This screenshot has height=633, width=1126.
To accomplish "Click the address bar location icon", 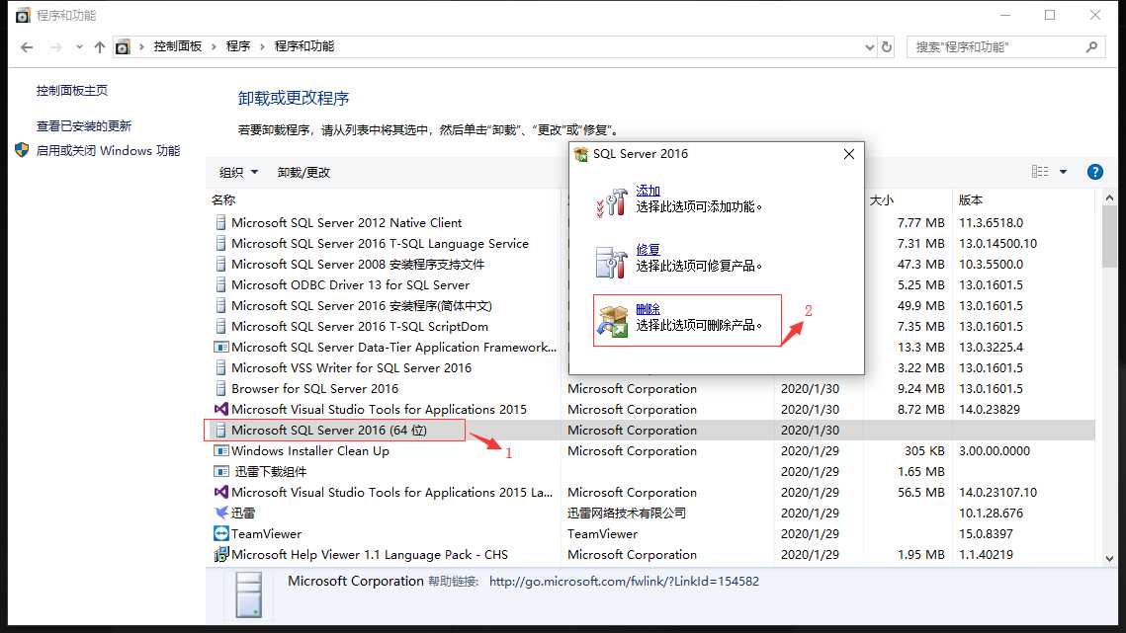I will click(123, 46).
